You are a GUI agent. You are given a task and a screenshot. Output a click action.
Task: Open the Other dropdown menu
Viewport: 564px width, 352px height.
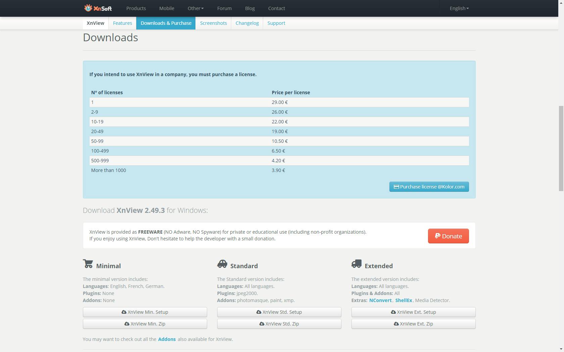click(196, 8)
